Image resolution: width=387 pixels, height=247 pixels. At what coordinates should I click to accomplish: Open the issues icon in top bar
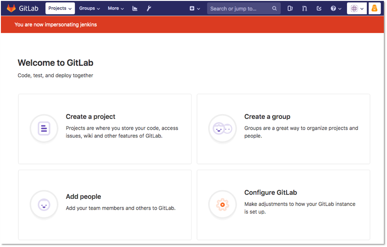(290, 9)
